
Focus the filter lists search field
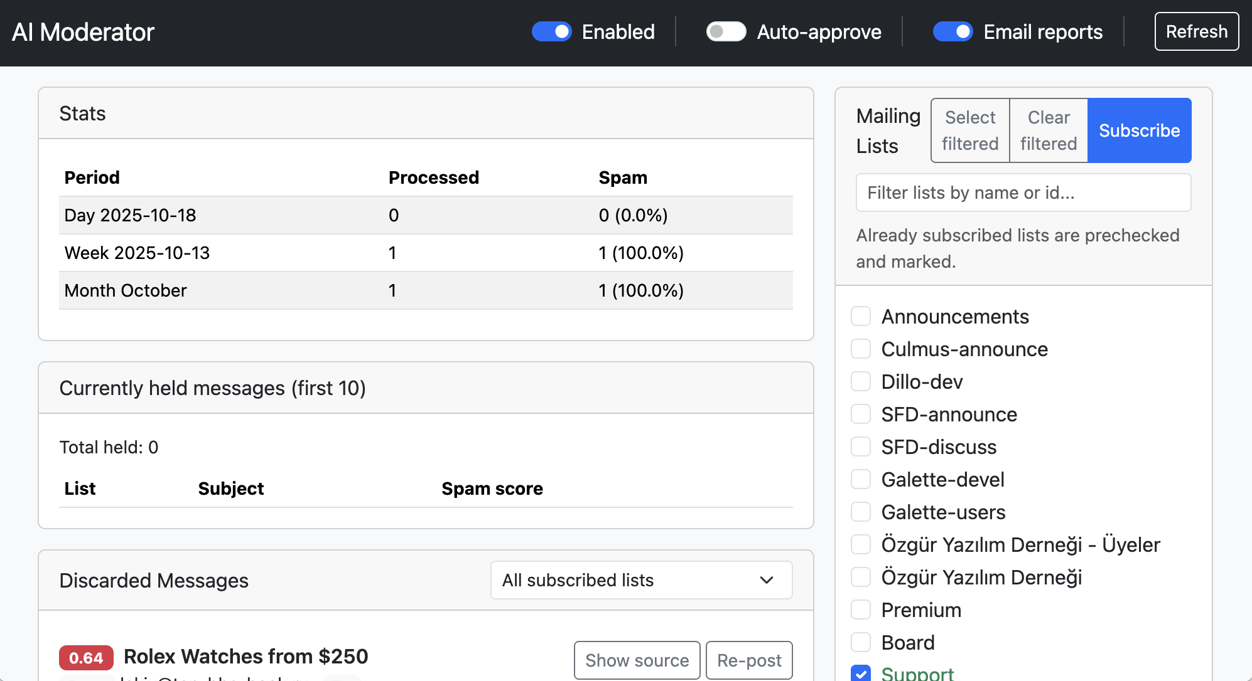tap(1023, 193)
